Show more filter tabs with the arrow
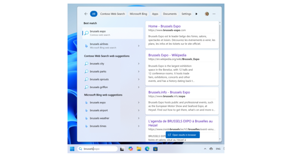The image size is (294, 154). click(x=196, y=14)
